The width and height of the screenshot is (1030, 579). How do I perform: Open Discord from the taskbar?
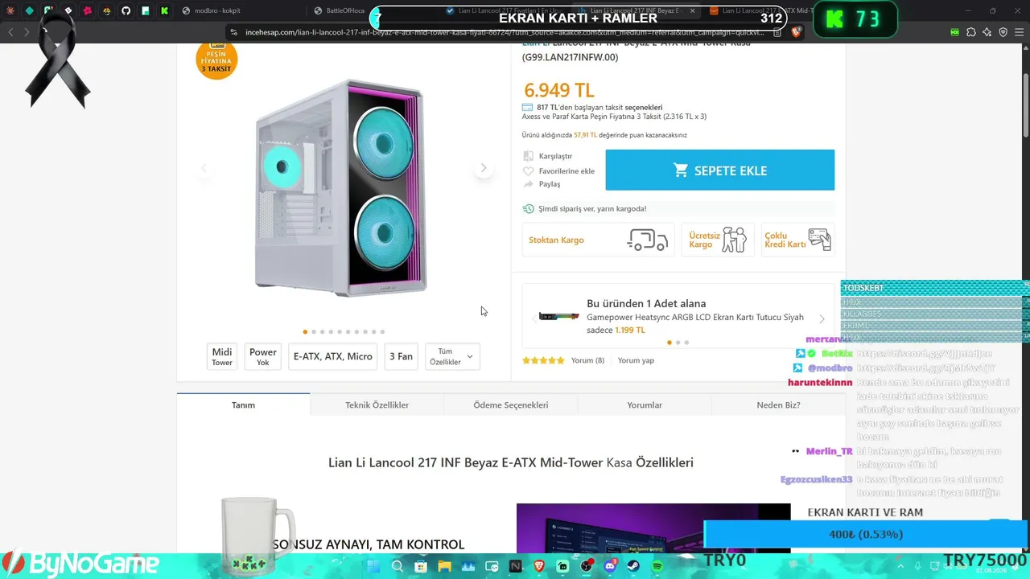tap(611, 566)
